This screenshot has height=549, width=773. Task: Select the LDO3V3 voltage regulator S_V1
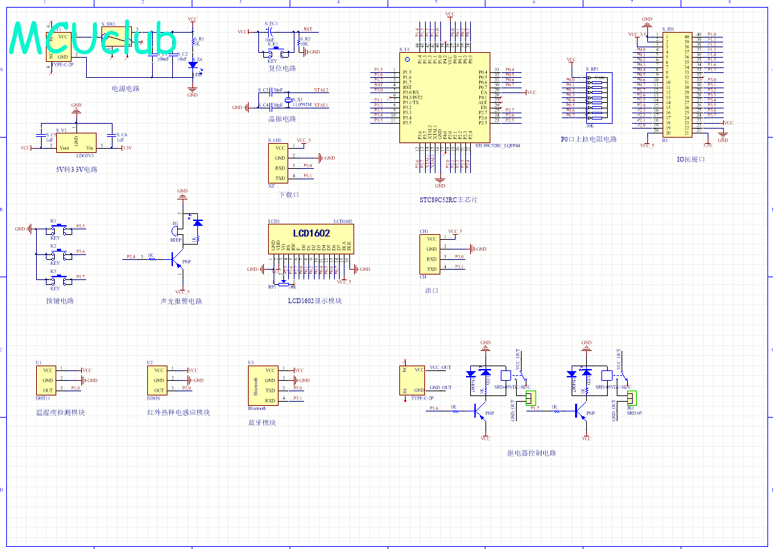[x=76, y=142]
